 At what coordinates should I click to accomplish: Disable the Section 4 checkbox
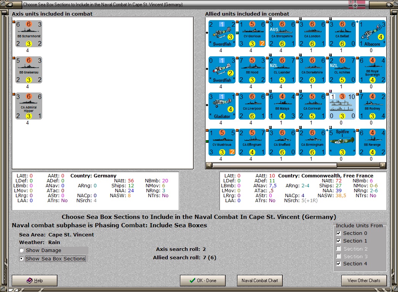[338, 263]
